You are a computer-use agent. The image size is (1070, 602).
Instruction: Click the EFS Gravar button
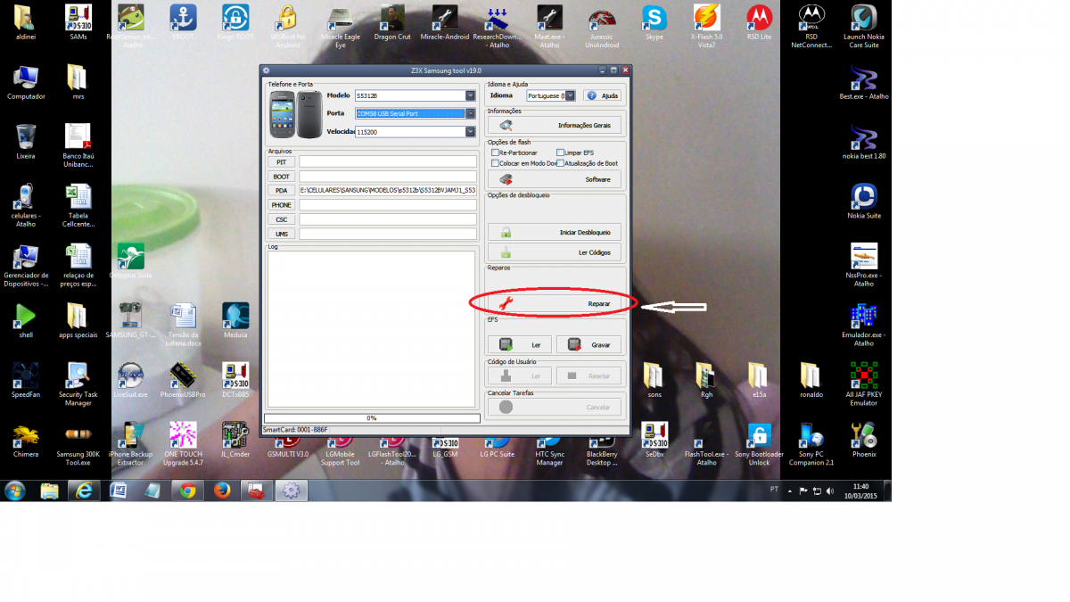[x=588, y=344]
